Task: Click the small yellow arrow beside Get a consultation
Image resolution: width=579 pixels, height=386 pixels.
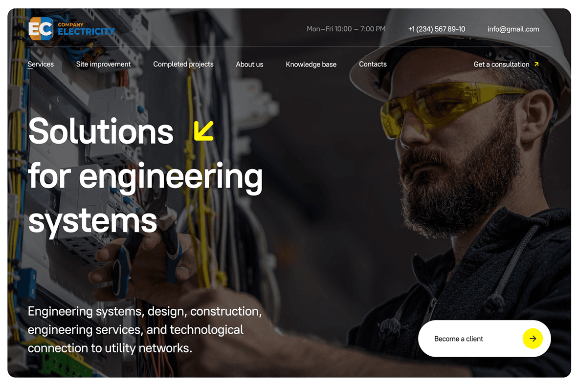Action: click(x=536, y=64)
